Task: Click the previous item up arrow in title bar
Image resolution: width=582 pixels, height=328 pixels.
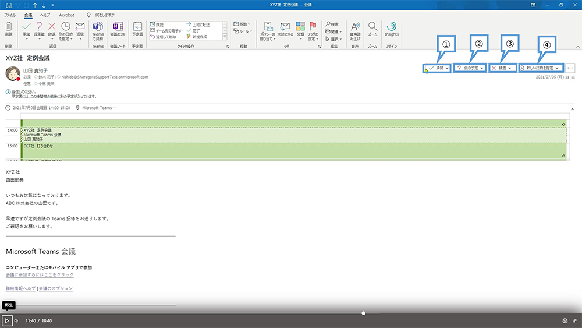Action: click(x=35, y=5)
